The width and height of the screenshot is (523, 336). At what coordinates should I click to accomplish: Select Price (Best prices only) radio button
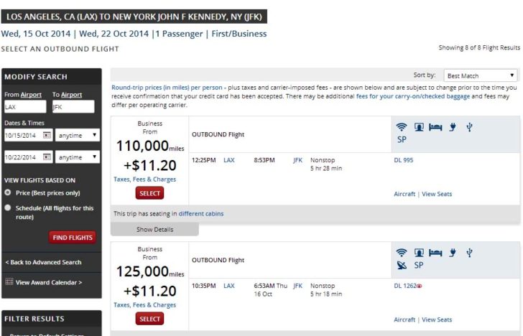coord(8,192)
